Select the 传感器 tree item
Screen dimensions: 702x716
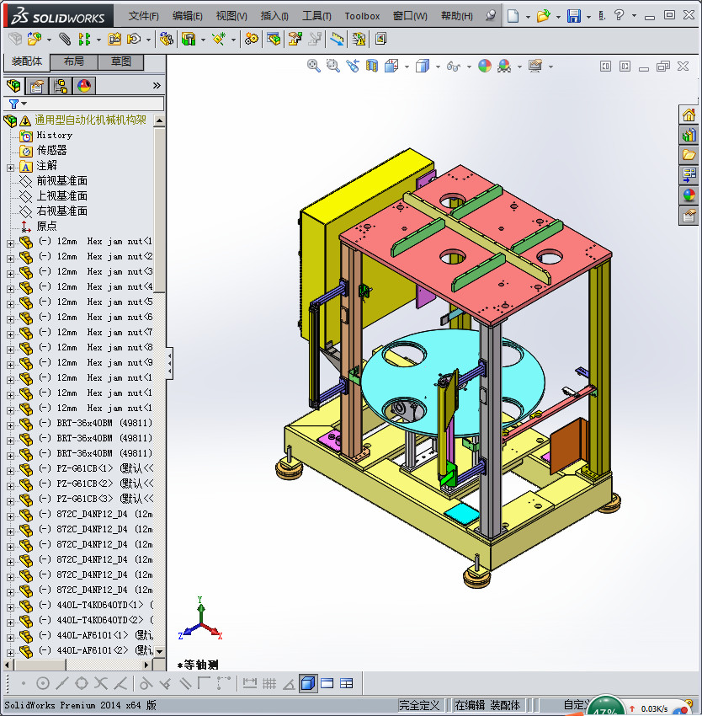point(51,150)
